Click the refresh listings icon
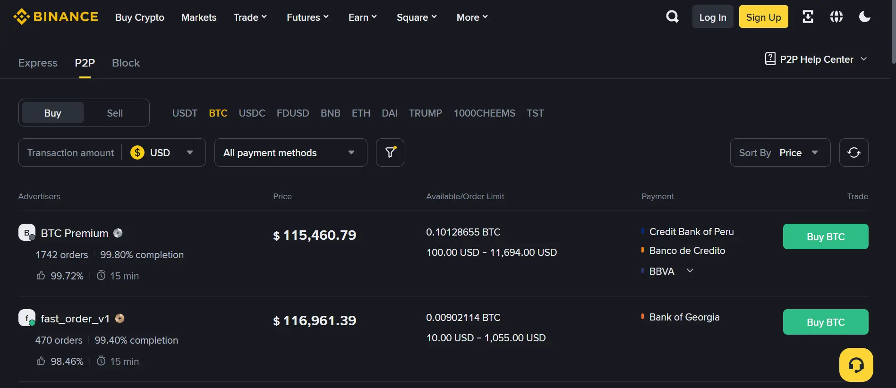This screenshot has width=896, height=388. click(x=853, y=152)
